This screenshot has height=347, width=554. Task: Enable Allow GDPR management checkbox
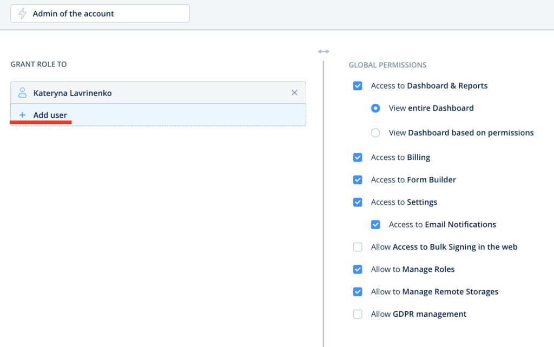coord(358,314)
